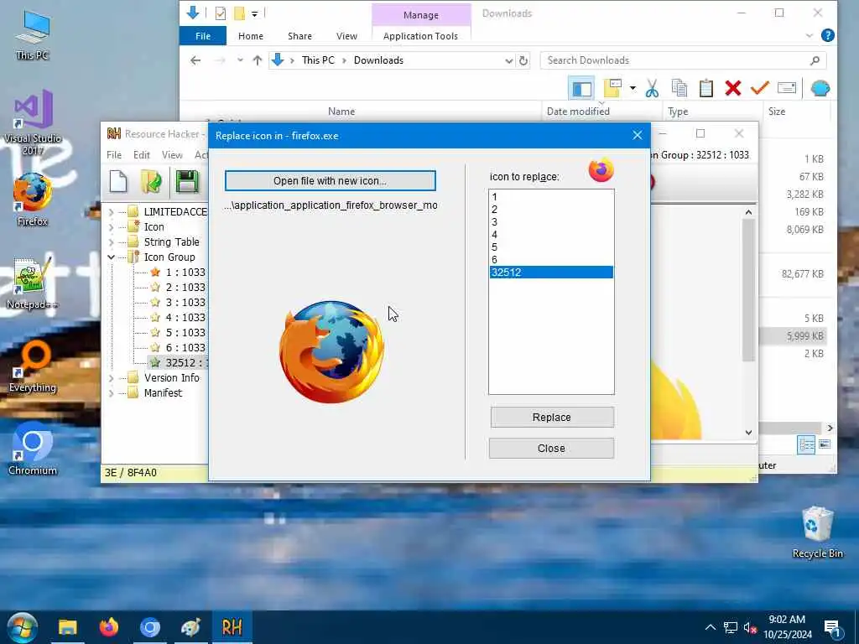Screen dimensions: 859x644
Task: Open Resource Hacker Edit menu
Action: (x=141, y=155)
